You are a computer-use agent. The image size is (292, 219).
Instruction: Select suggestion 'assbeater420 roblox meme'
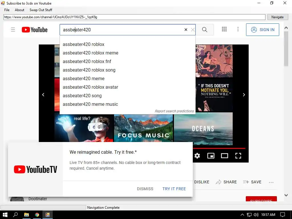click(x=127, y=53)
